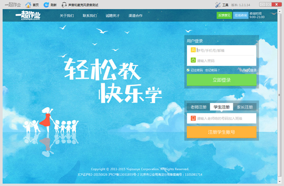Screen dimensions: 284x186
Task: Switch to the 老师注册 tab
Action: (198, 107)
